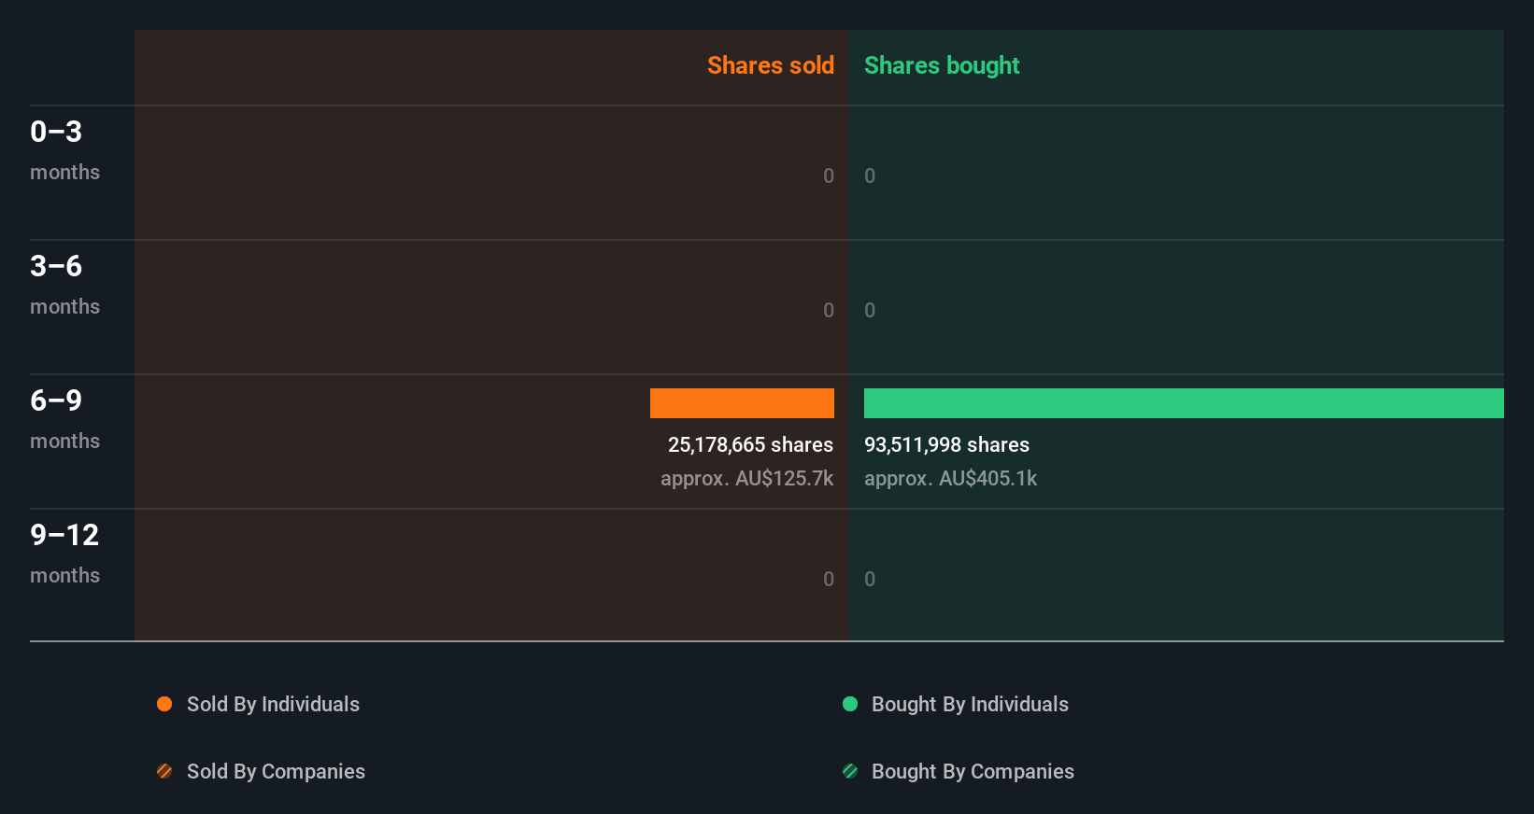Click the 0–3 months row label
The width and height of the screenshot is (1534, 814).
64,149
